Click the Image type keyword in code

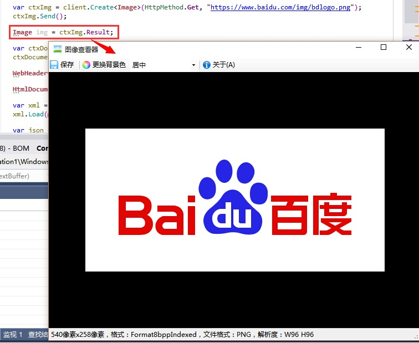pos(22,32)
